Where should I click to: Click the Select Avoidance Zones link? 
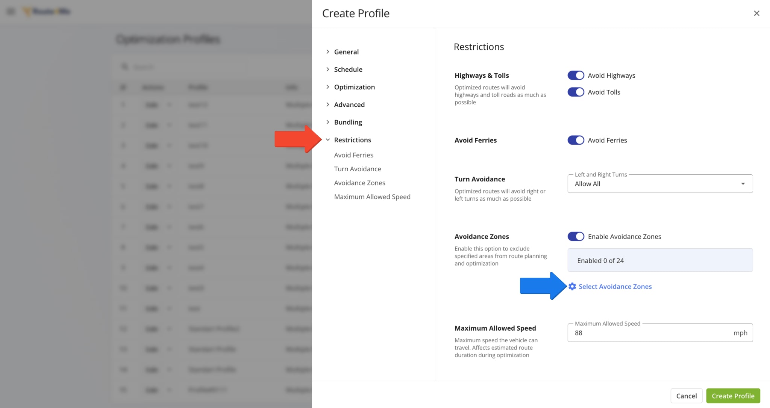click(615, 287)
